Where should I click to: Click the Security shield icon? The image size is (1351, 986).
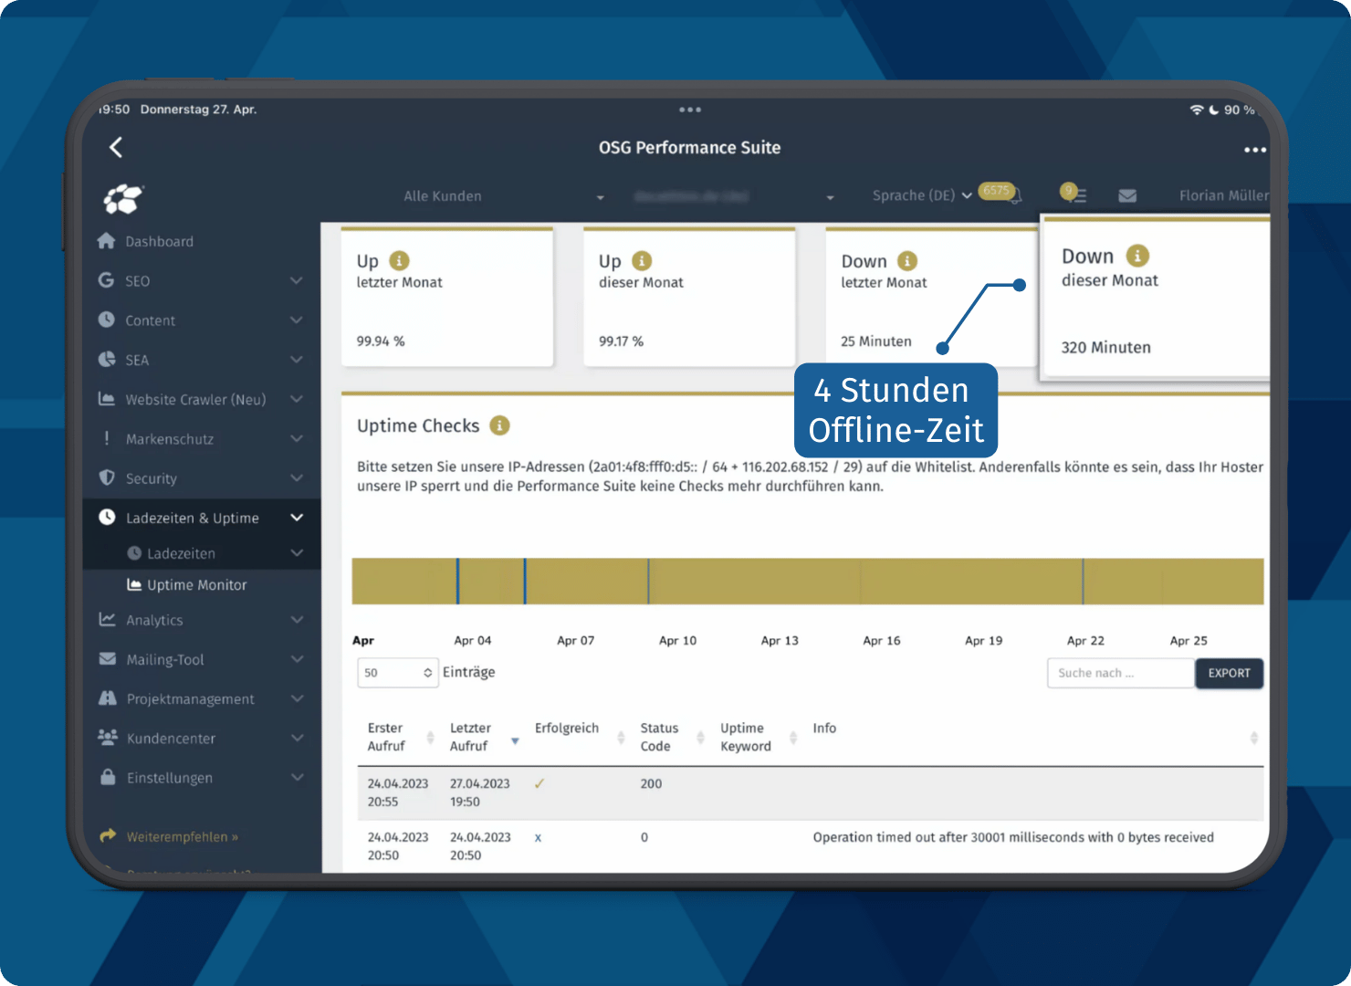(107, 477)
